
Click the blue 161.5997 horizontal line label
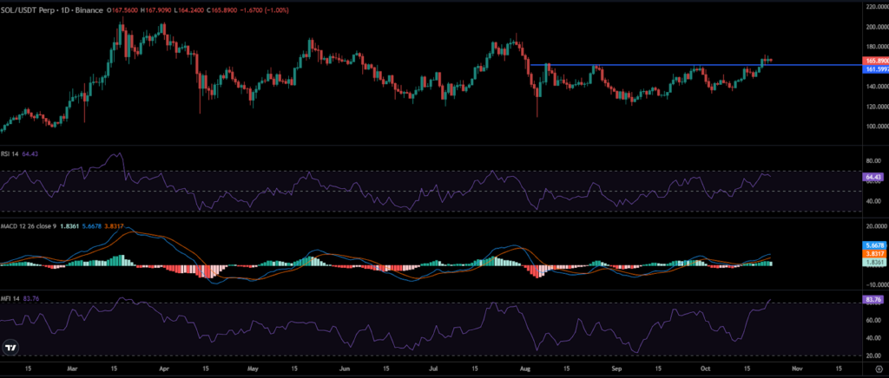[x=875, y=68]
